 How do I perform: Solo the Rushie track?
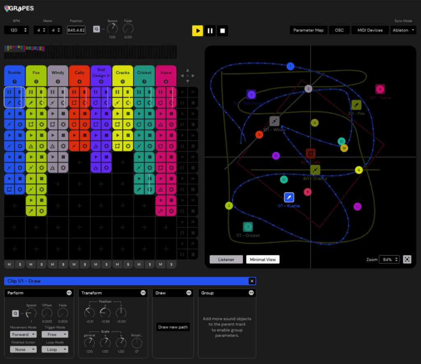(20, 264)
